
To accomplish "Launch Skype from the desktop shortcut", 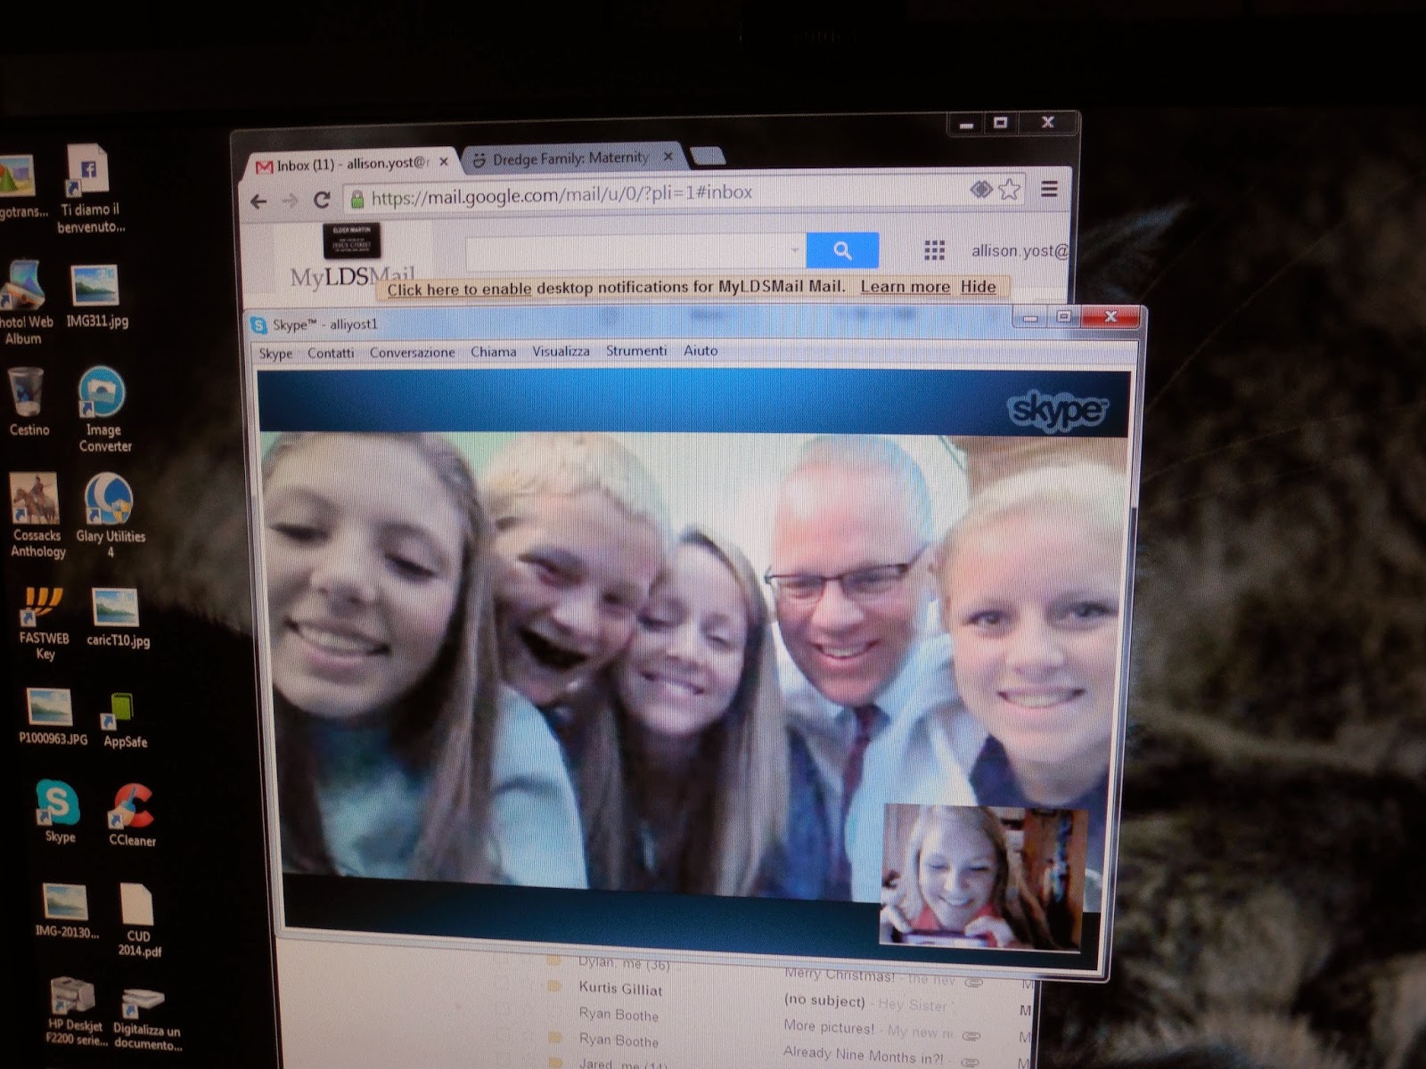I will [59, 812].
